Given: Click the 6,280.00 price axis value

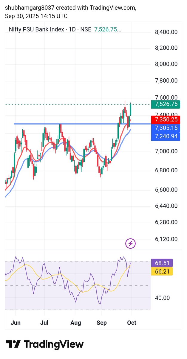Looking at the screenshot, I should (166, 222).
